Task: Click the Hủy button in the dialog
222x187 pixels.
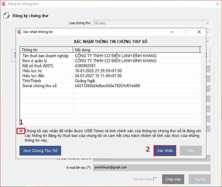Action: pyautogui.click(x=191, y=150)
